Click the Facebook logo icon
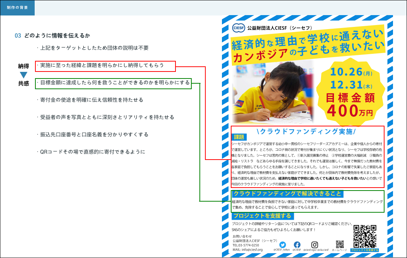 tap(297, 244)
